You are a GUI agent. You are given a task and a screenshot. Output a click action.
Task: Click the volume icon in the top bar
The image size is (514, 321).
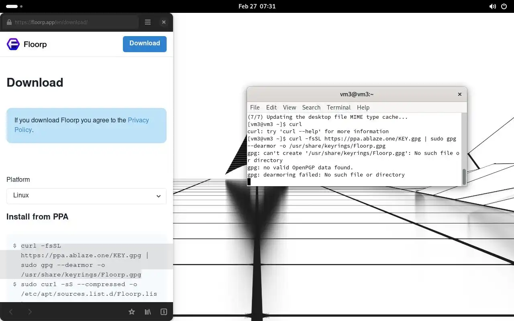492,6
